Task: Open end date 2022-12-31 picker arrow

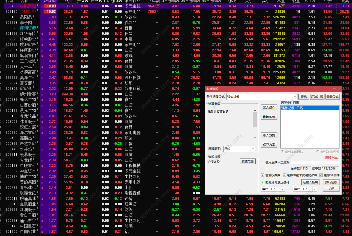Action: (315, 189)
